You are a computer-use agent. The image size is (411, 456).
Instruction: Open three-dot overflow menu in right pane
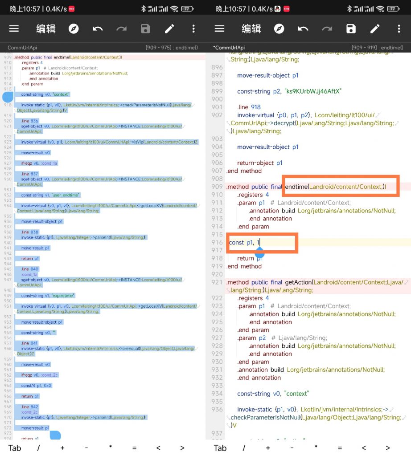click(399, 29)
